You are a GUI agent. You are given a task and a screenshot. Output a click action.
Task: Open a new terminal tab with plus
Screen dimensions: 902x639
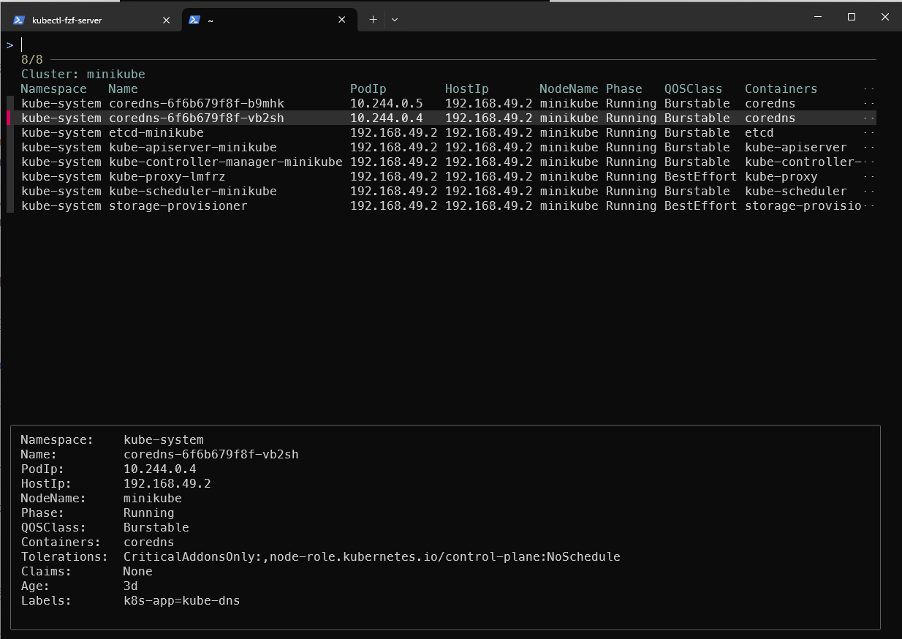pyautogui.click(x=373, y=20)
